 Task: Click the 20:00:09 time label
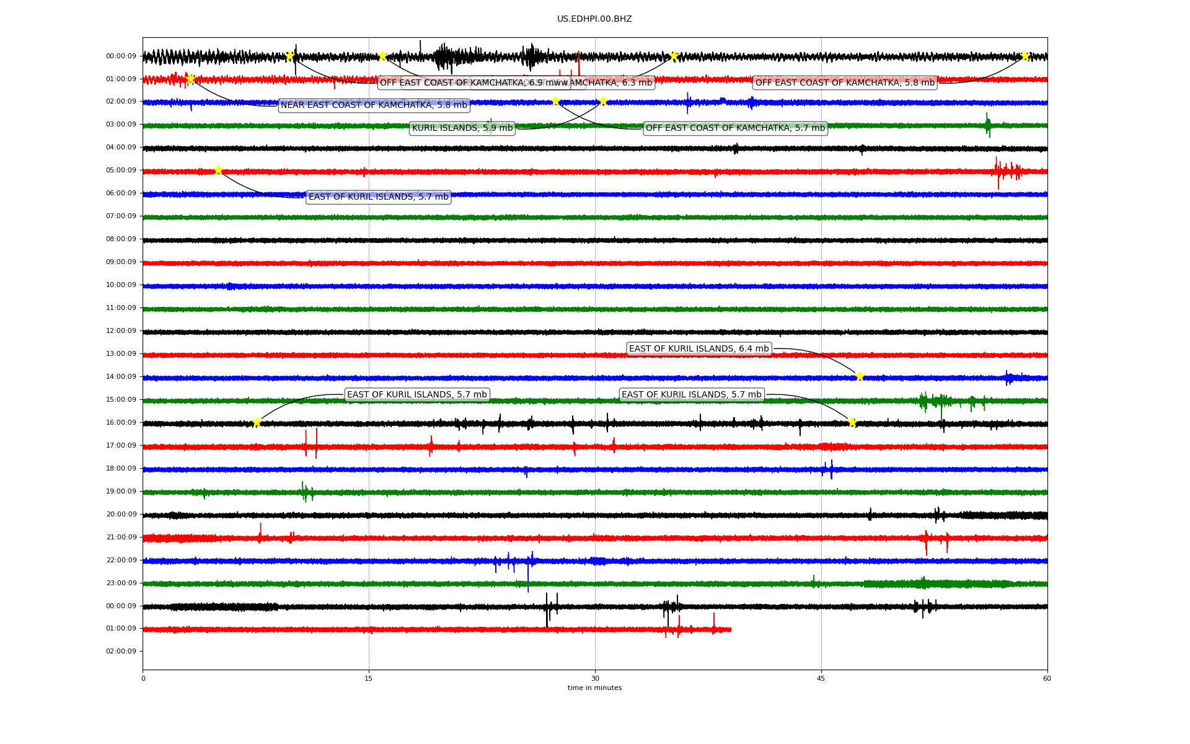[x=121, y=515]
